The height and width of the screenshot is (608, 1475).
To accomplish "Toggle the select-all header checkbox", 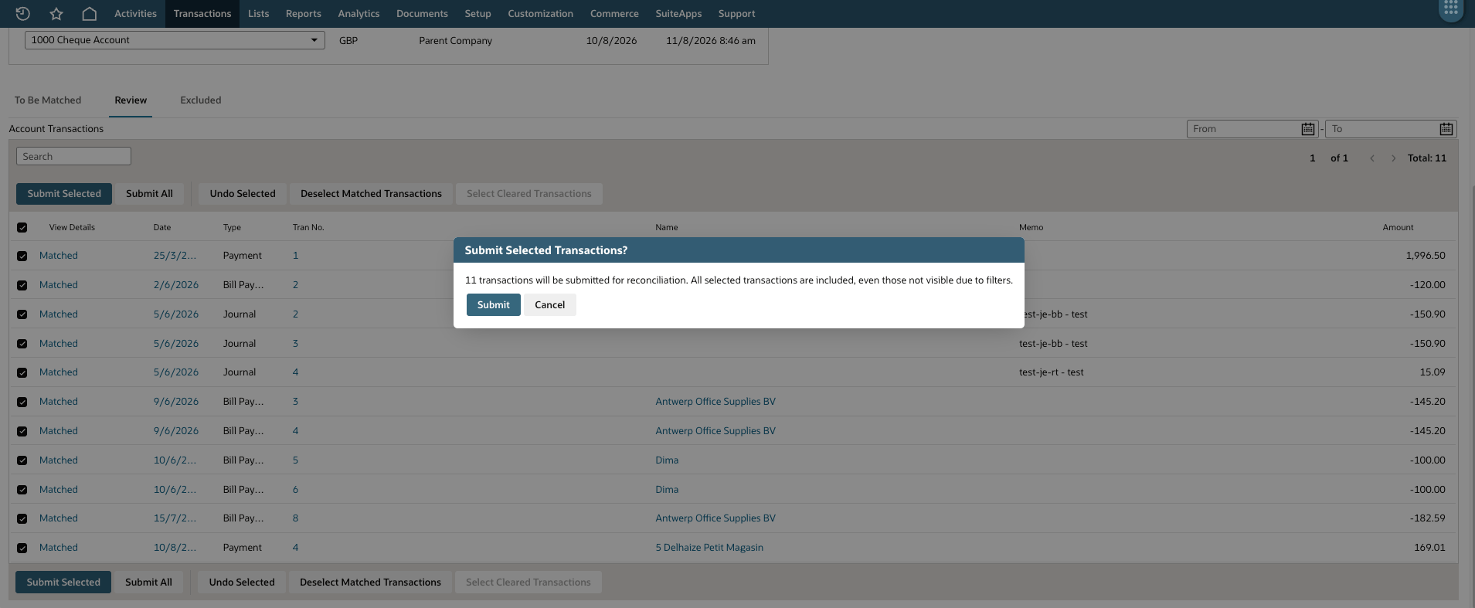I will (22, 227).
